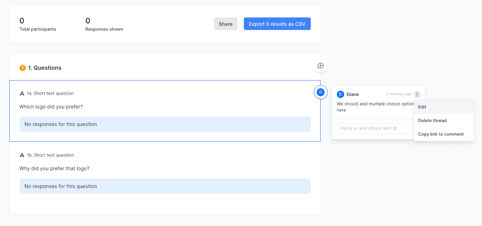482x226 pixels.
Task: Click Diane's avatar in the comment card
Action: tap(340, 94)
